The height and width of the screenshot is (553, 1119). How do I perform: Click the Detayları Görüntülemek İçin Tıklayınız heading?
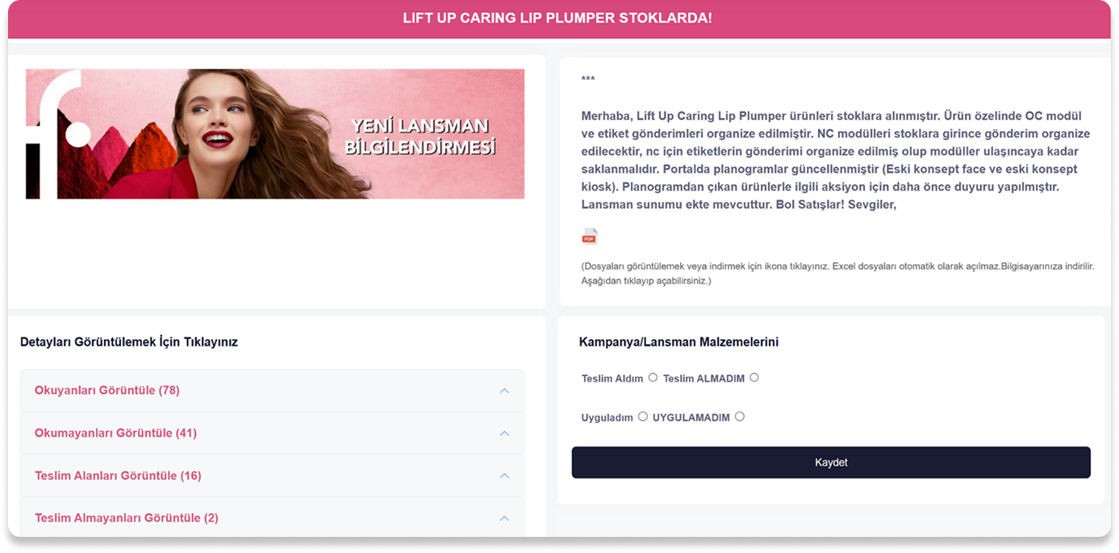pyautogui.click(x=129, y=342)
